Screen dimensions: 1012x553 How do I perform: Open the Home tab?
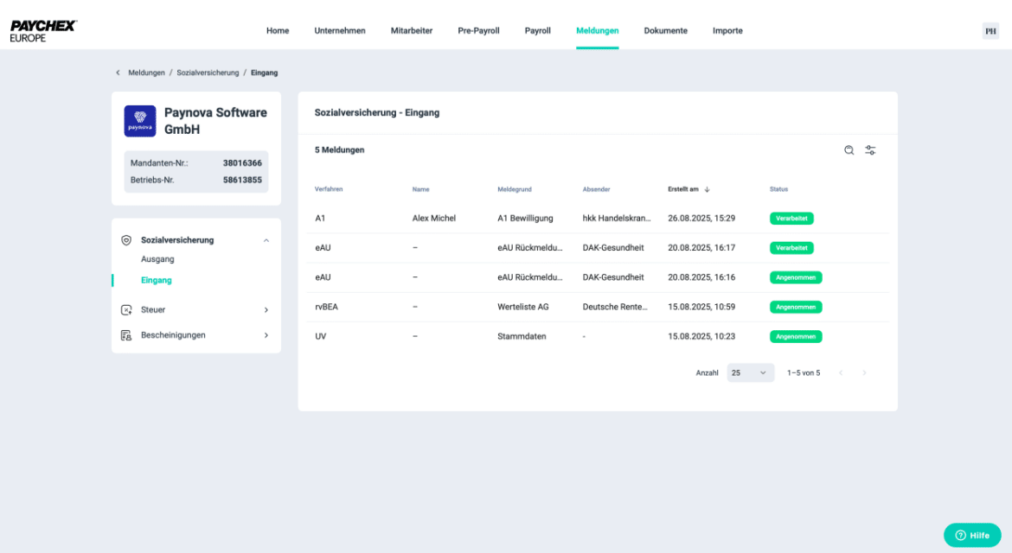click(x=278, y=31)
